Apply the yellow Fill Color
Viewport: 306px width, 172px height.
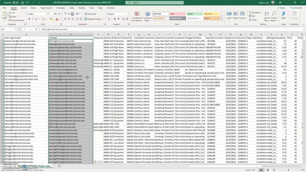[51, 19]
